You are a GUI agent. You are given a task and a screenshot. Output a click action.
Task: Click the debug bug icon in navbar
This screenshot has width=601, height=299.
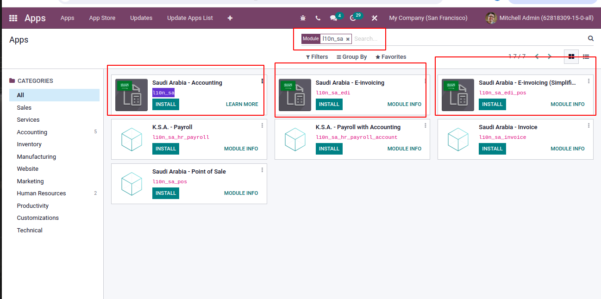[x=303, y=18]
